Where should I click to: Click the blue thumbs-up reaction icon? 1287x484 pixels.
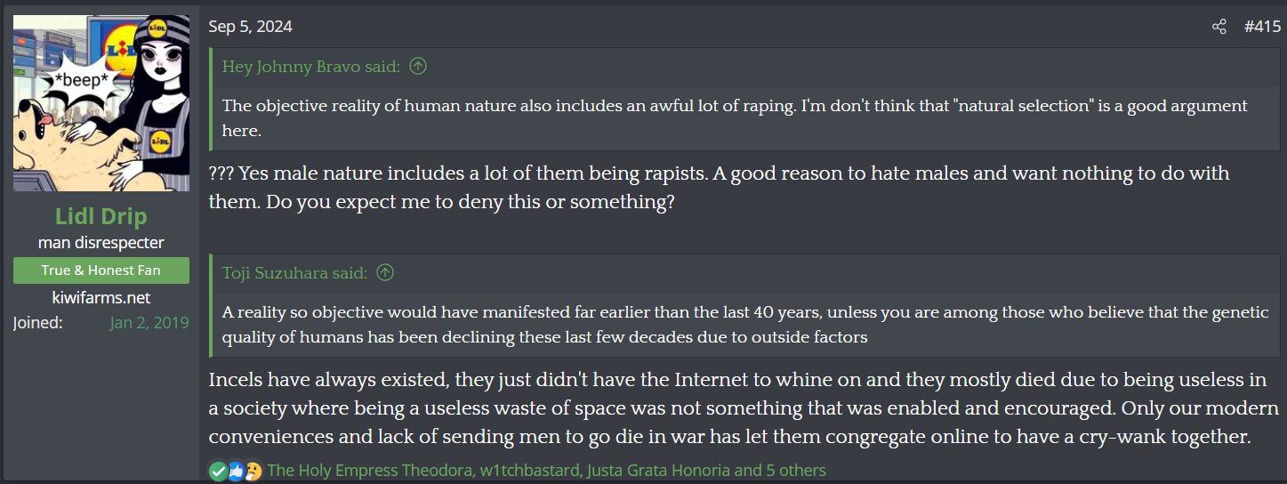click(236, 471)
